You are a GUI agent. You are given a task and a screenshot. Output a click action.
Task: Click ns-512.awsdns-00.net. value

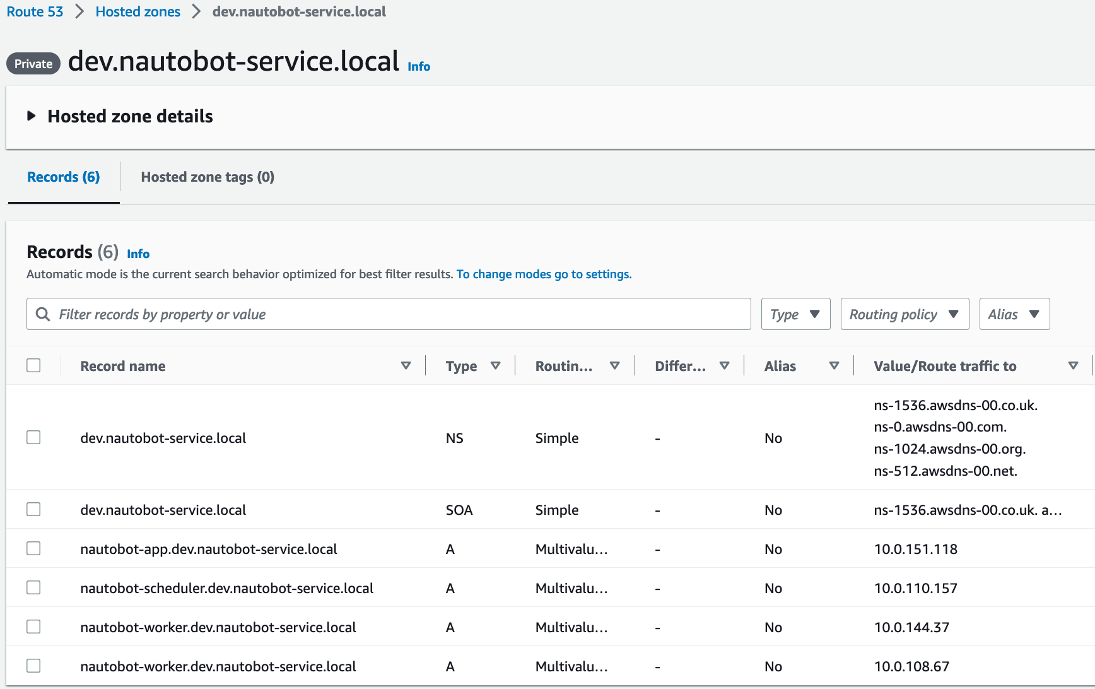(x=946, y=471)
